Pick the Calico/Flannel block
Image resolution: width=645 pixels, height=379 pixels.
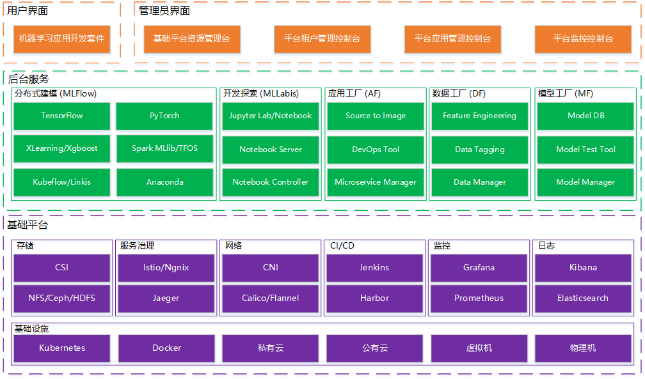click(x=270, y=298)
